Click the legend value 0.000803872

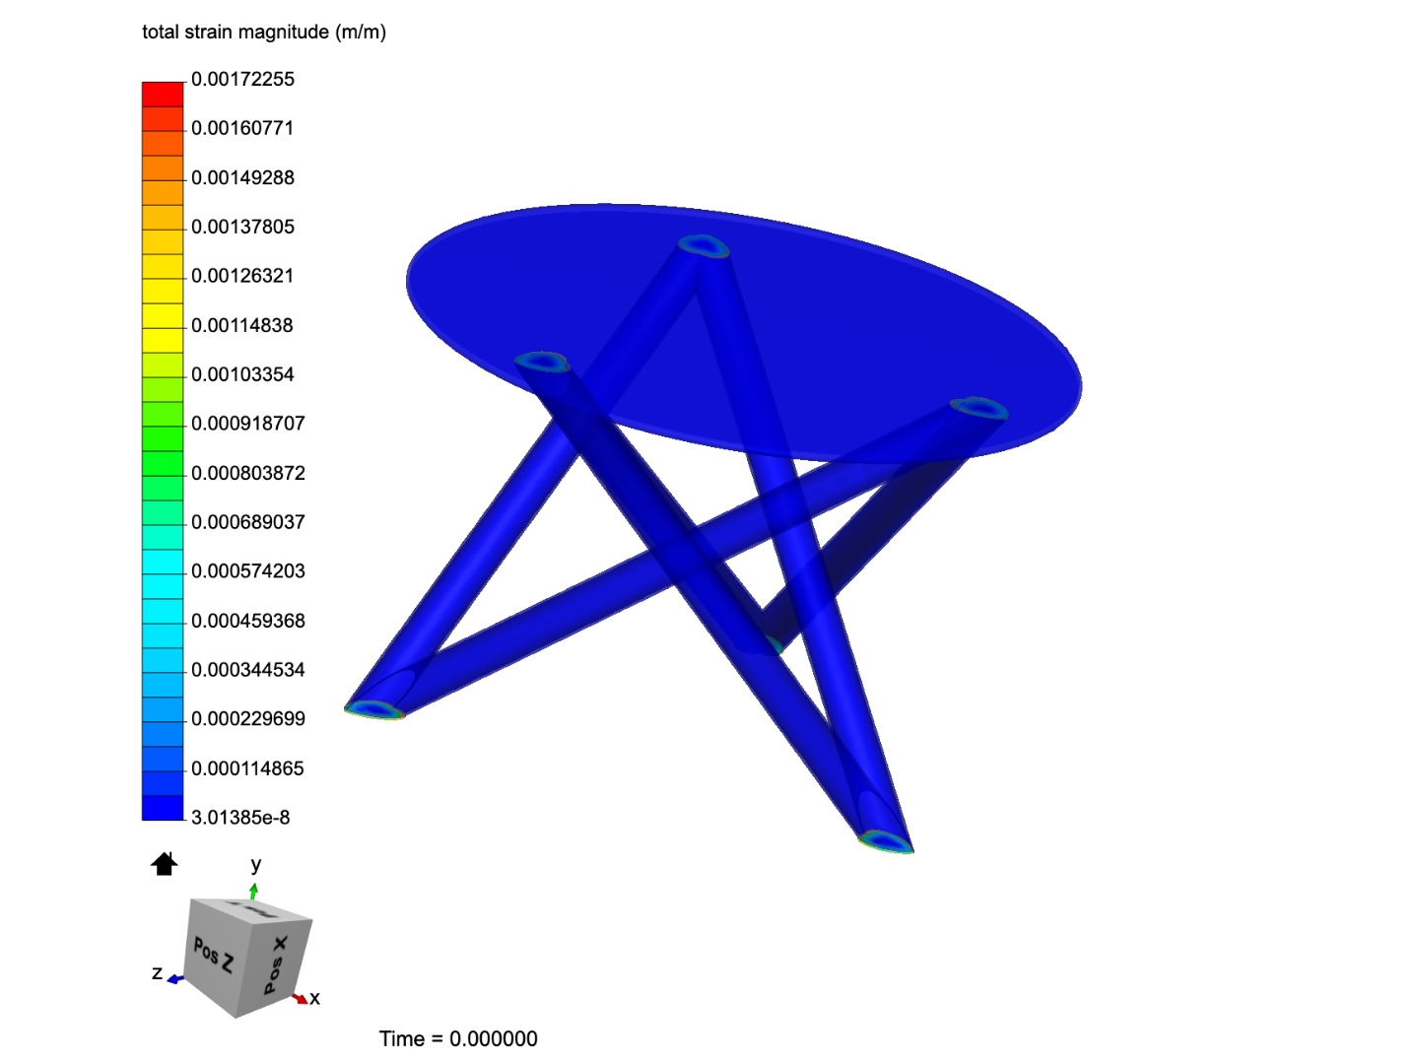[248, 473]
